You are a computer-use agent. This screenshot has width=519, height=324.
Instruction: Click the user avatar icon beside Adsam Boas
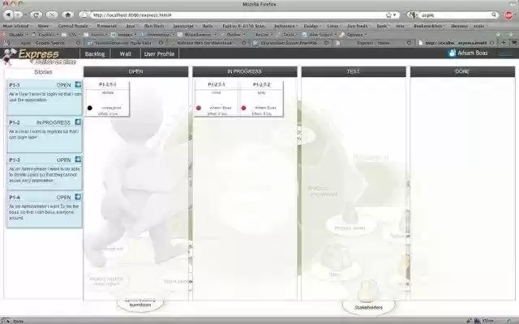pyautogui.click(x=452, y=53)
